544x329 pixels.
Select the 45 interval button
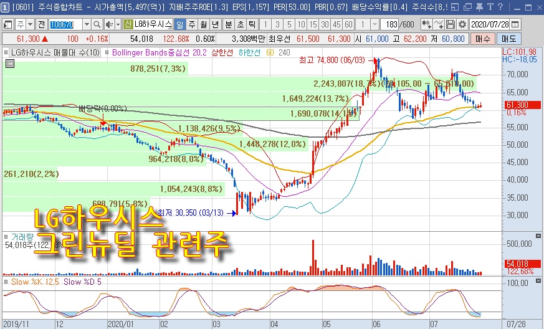coord(337,25)
